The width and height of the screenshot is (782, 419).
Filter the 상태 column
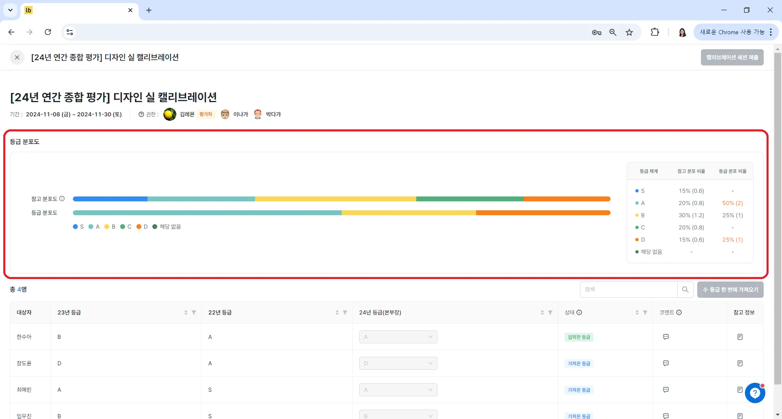pyautogui.click(x=645, y=312)
